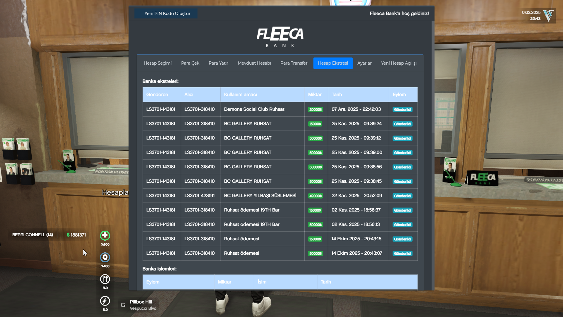563x317 pixels.
Task: Click Gönderildi badge for Demons Social Club Ruhsat
Action: [403, 110]
